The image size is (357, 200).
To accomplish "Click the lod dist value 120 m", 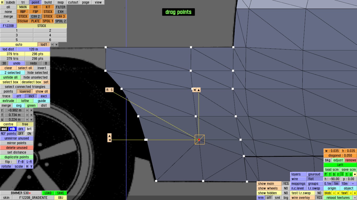I will point(33,49).
